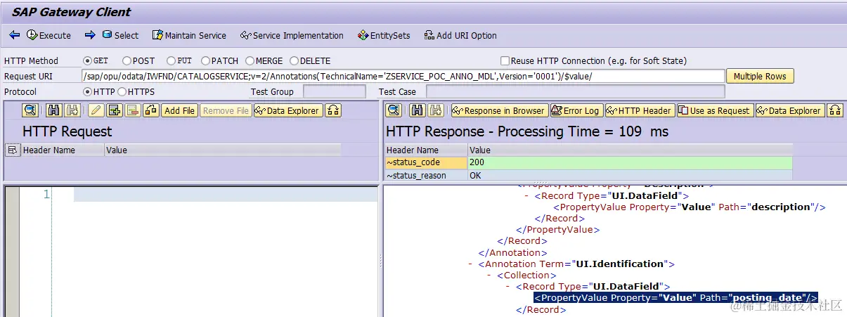Open Data Explorer in HTTP Response pane
Screen dimensions: 847x317
click(x=790, y=110)
